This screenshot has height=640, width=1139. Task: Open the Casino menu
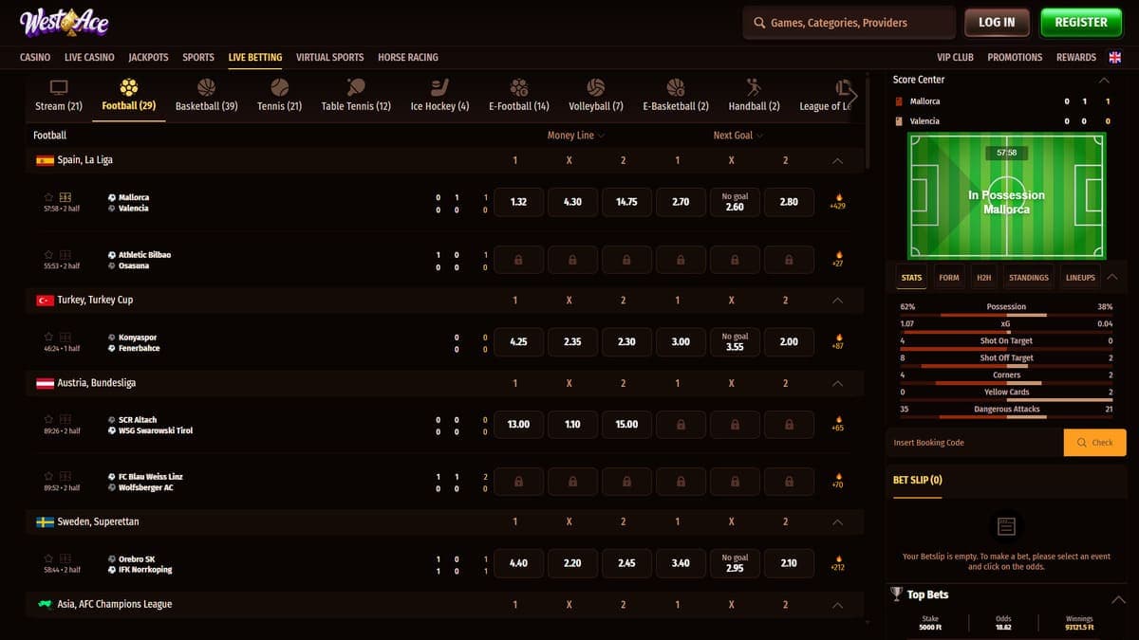click(35, 57)
